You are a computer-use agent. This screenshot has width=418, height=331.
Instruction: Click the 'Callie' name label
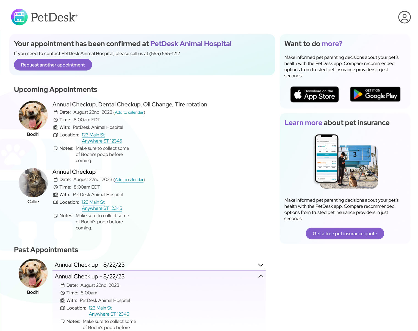(x=33, y=202)
